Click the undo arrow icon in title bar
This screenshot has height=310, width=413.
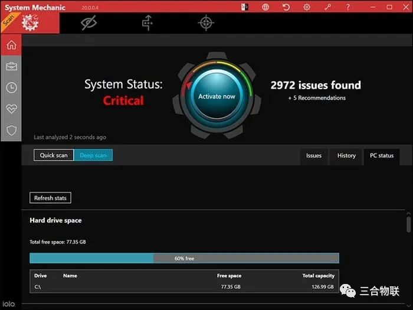click(x=286, y=7)
